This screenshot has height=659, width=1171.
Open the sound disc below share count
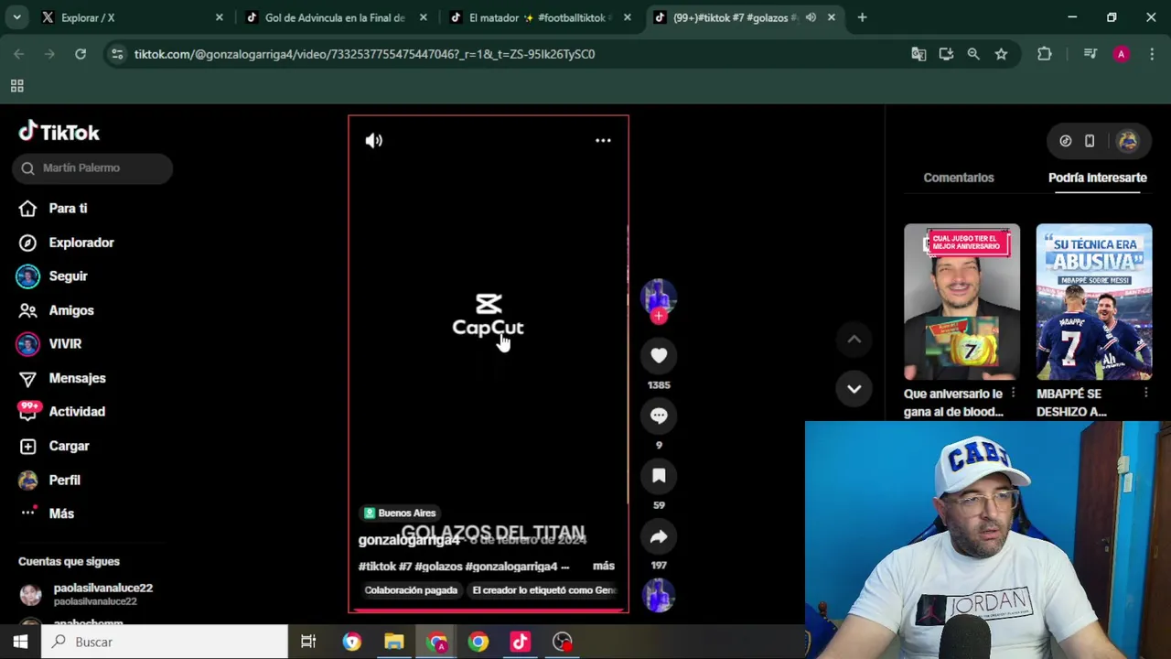pyautogui.click(x=659, y=597)
